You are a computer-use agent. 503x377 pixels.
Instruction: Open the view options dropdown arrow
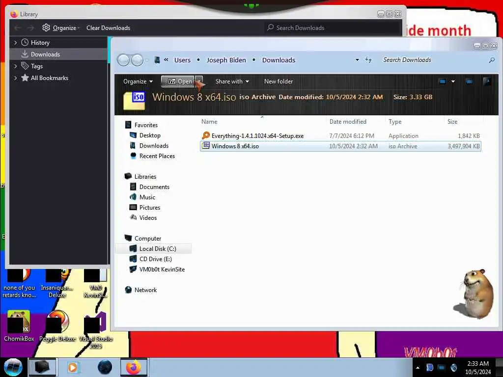(453, 81)
